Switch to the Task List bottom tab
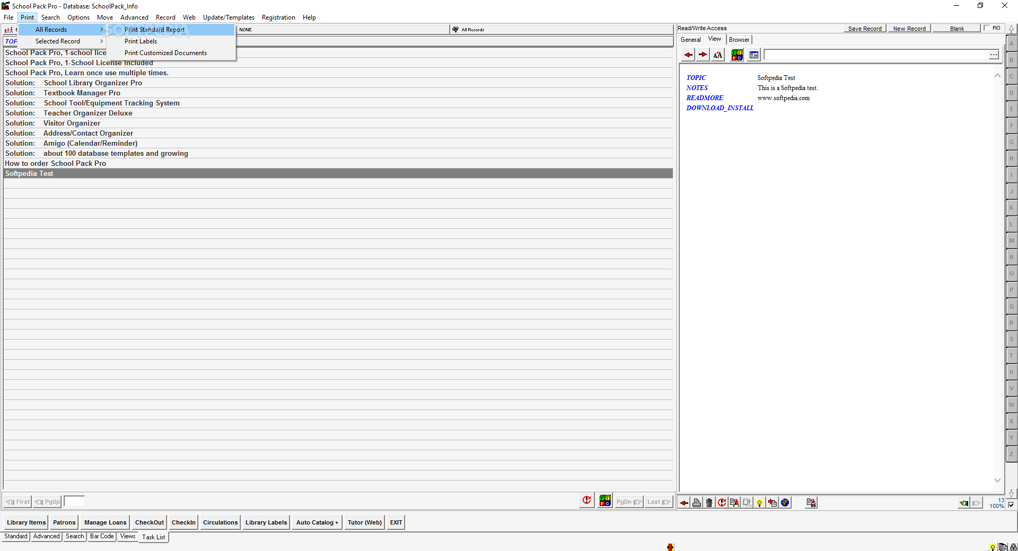1018x551 pixels. pos(154,537)
